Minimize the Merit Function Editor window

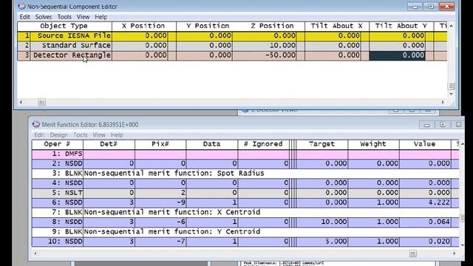(x=426, y=125)
